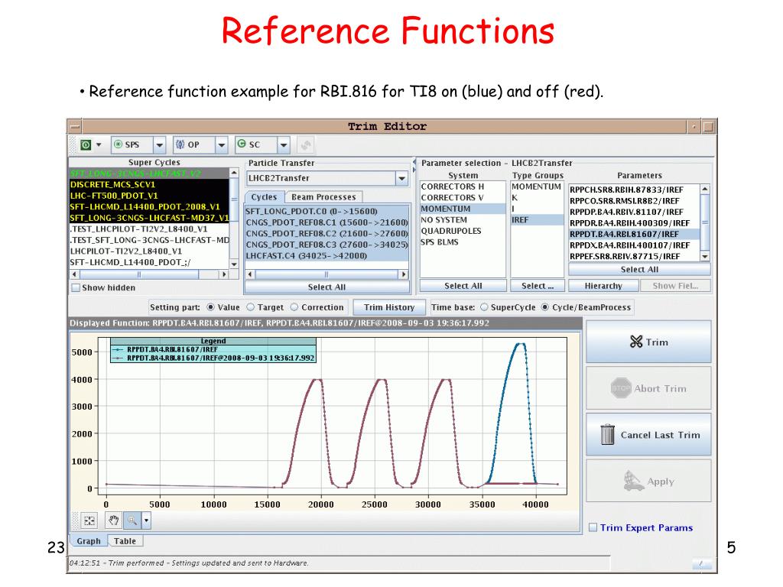Click the fit-to-window graph icon

89,521
